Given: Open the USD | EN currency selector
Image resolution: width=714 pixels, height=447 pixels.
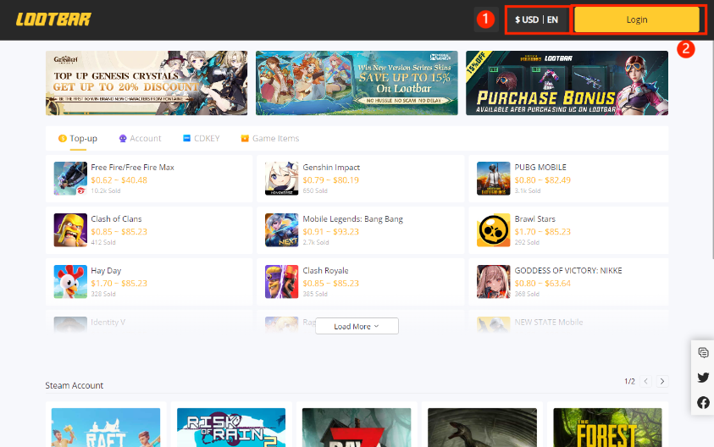Looking at the screenshot, I should [536, 19].
